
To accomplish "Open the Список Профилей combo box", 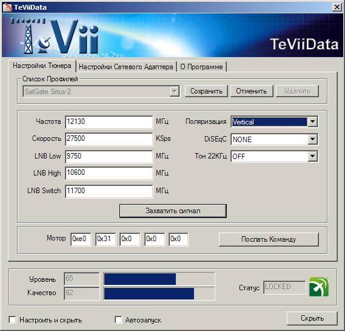I will coord(101,91).
